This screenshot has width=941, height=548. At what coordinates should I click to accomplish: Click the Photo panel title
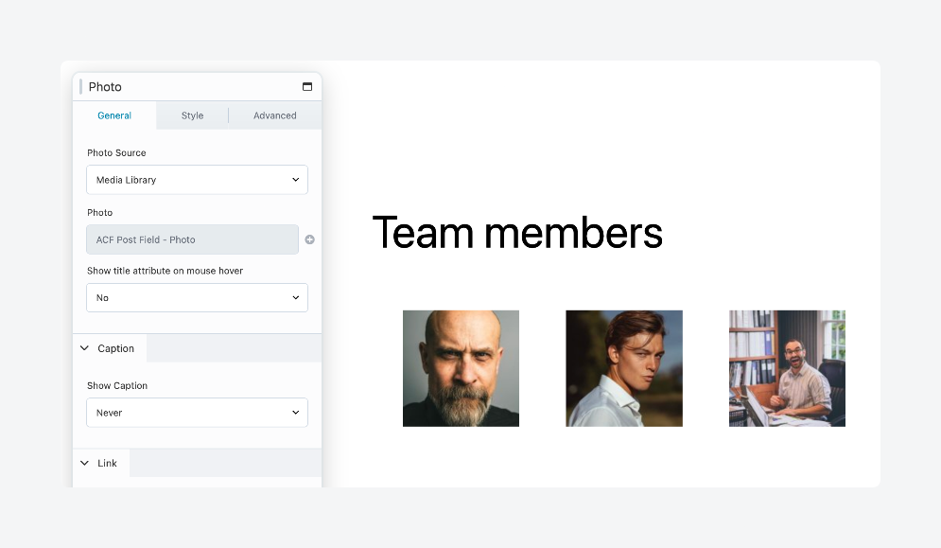click(x=105, y=87)
